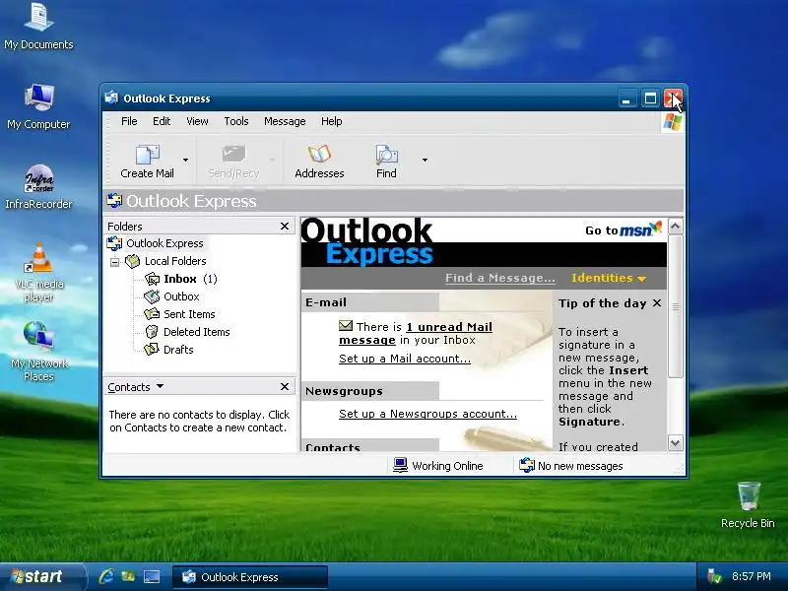The image size is (788, 591).
Task: Click the vertical scrollbar thumb
Action: 675,306
